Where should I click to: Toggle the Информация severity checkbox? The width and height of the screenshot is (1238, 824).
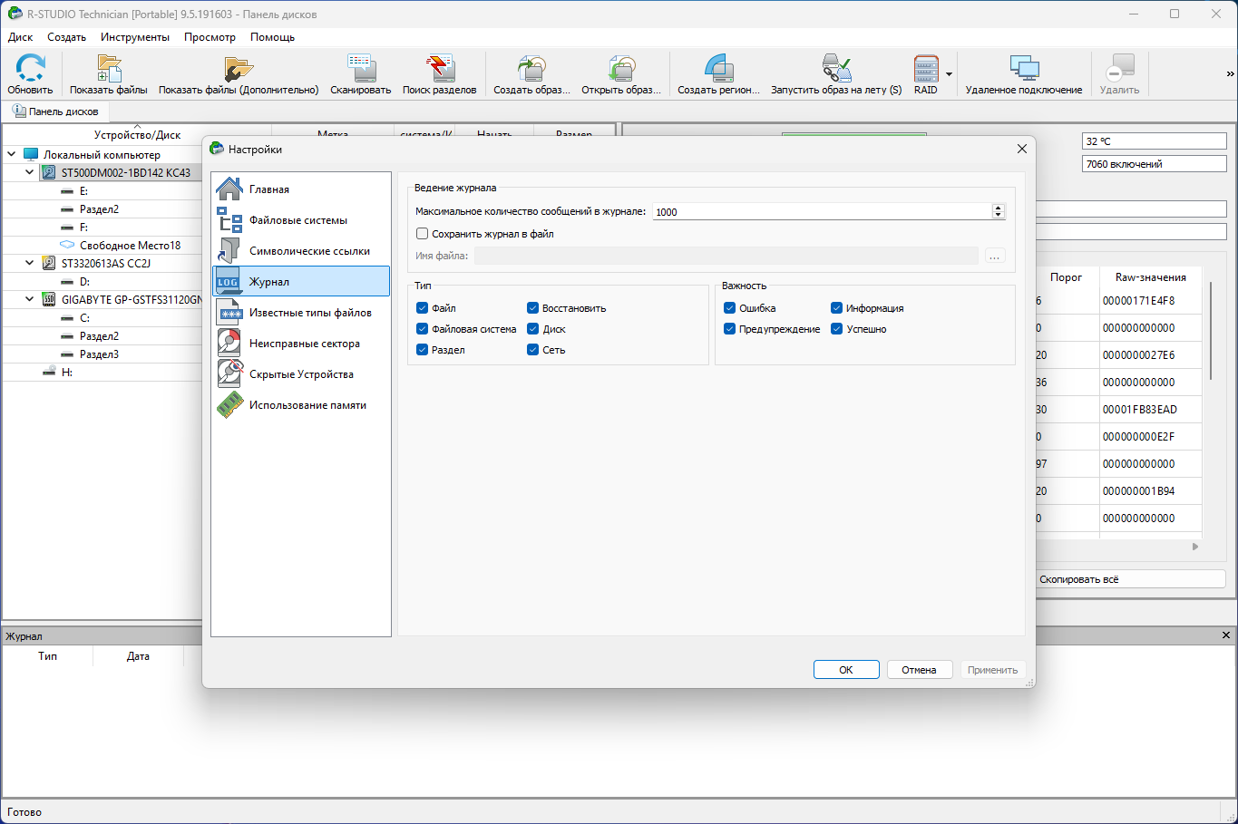(837, 308)
